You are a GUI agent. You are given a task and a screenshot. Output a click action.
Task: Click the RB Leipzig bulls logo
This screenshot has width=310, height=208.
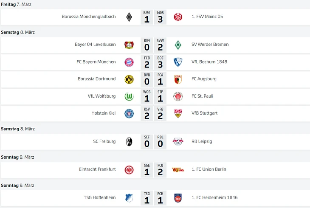pyautogui.click(x=178, y=141)
